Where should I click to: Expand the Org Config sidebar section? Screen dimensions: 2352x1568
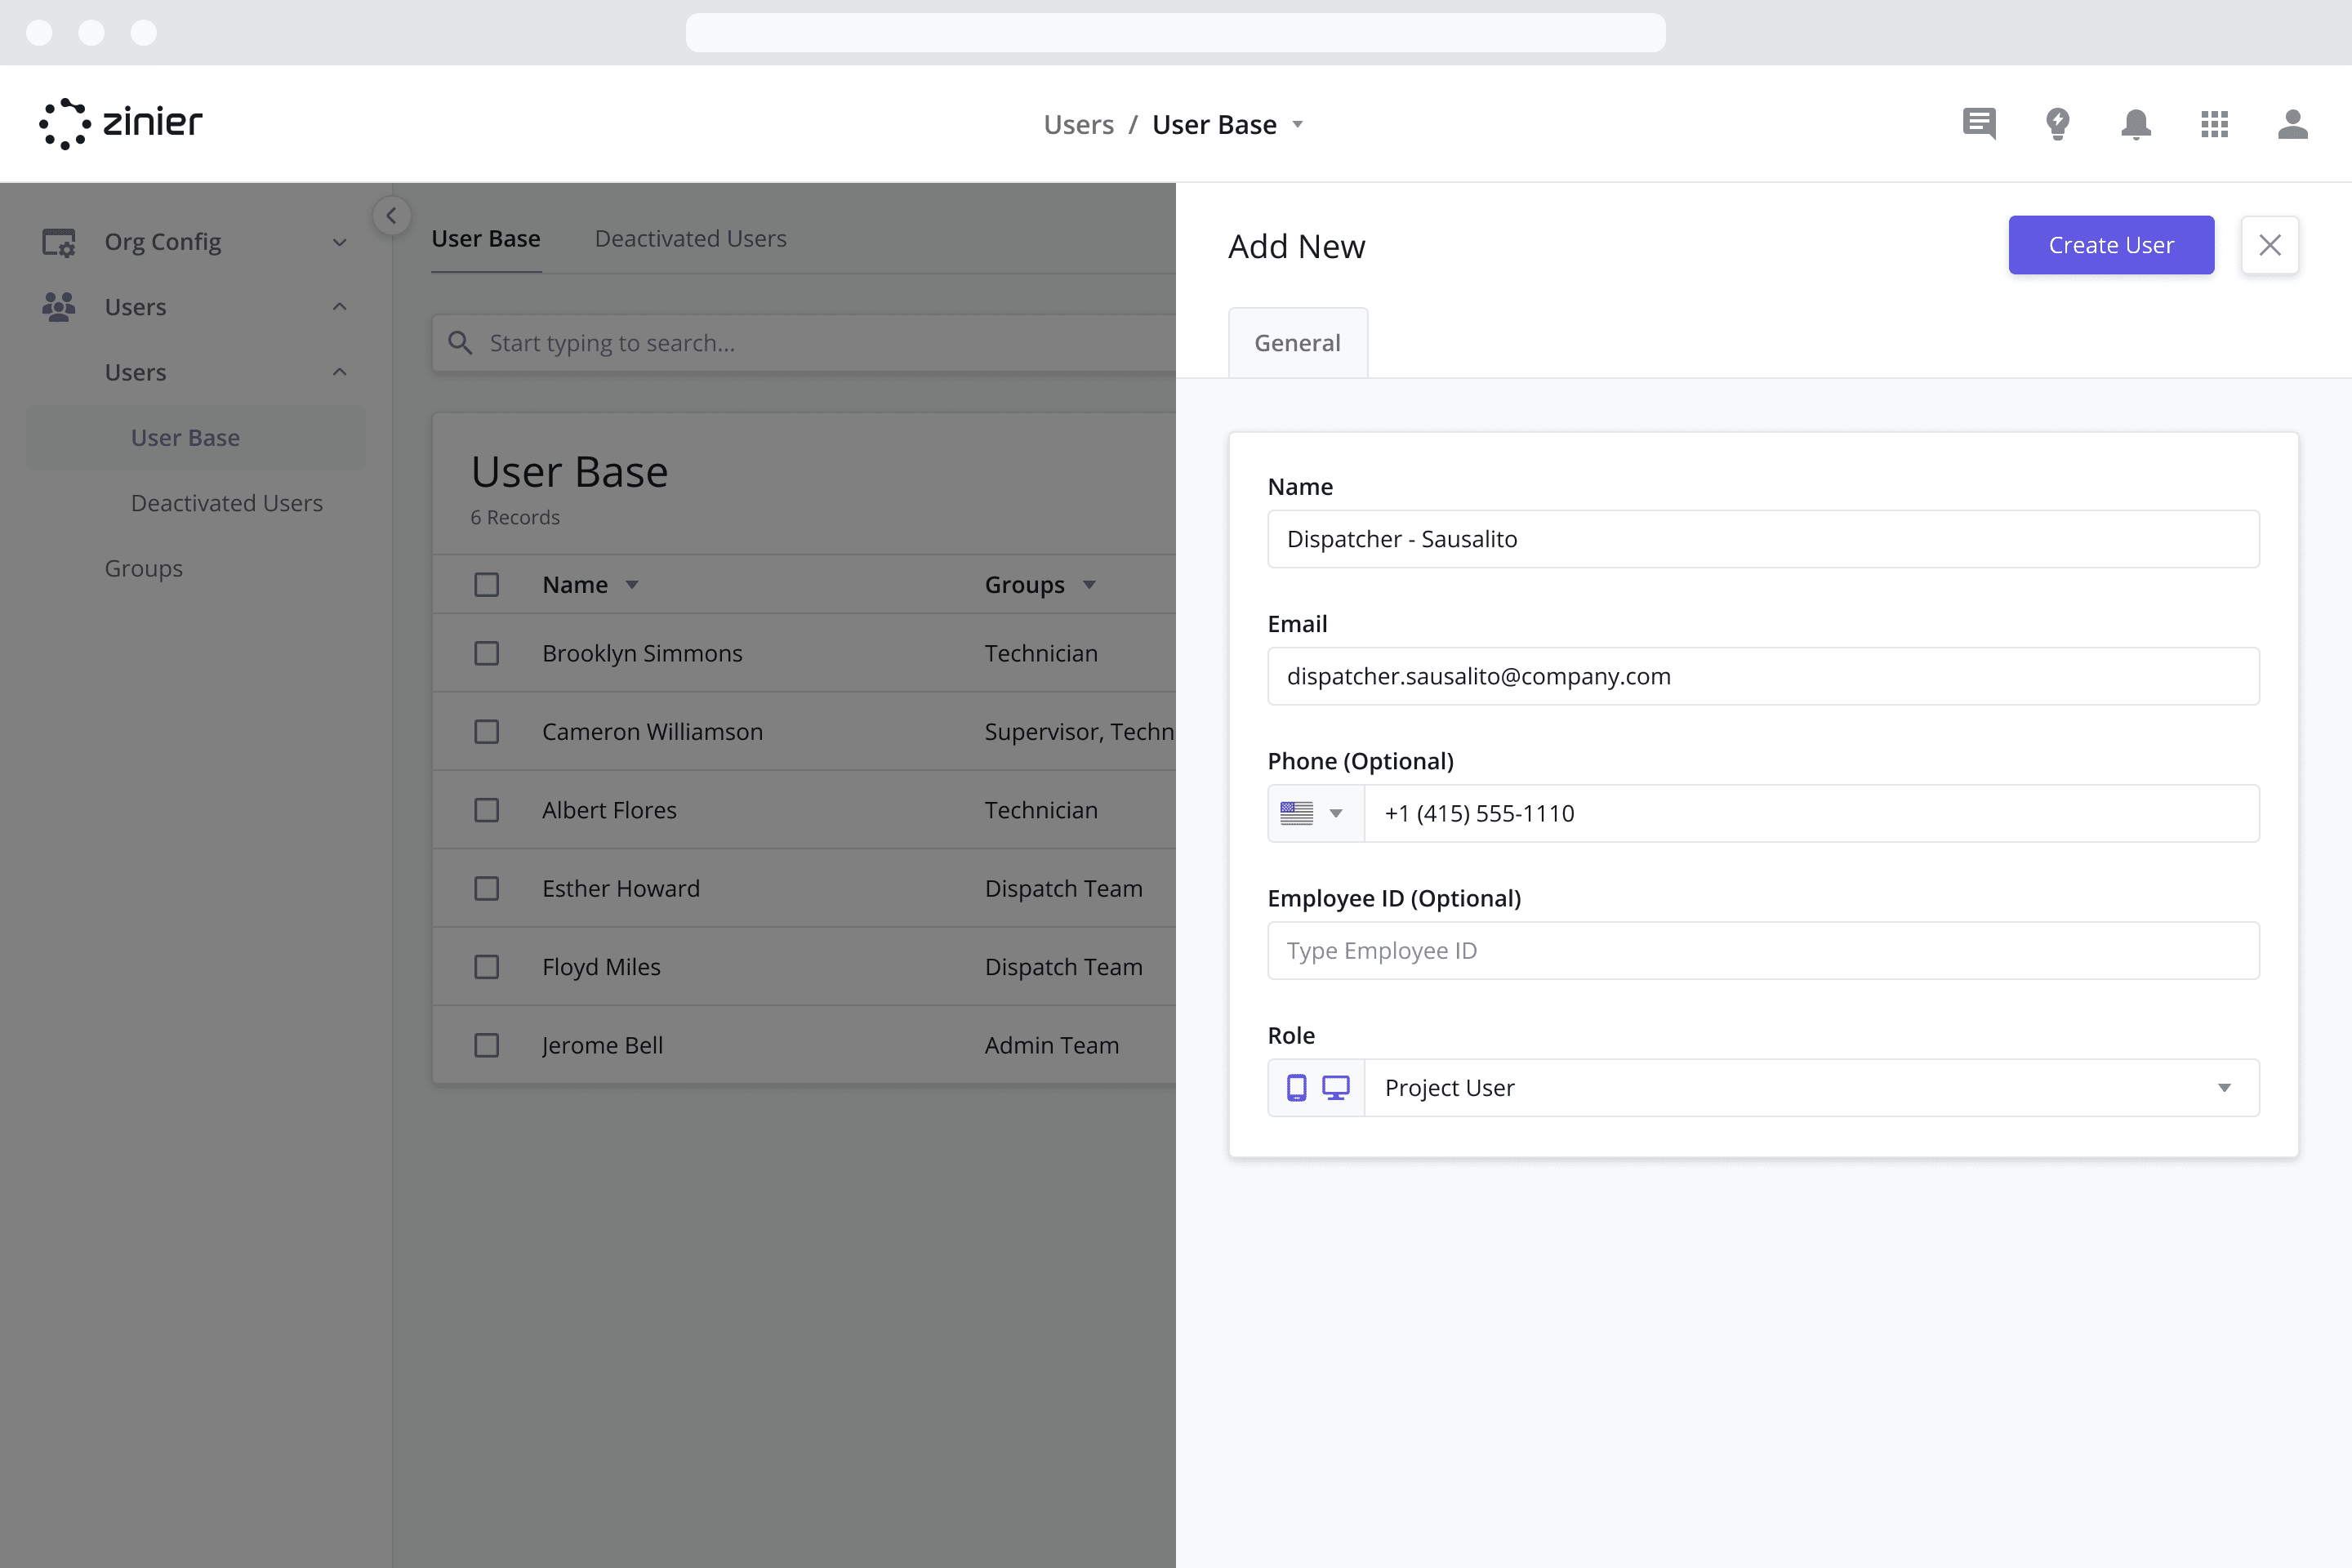click(340, 242)
